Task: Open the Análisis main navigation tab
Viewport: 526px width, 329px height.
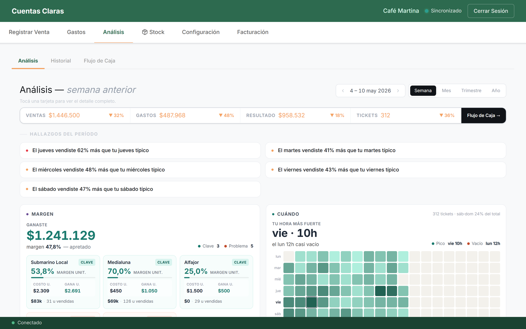Action: 113,32
